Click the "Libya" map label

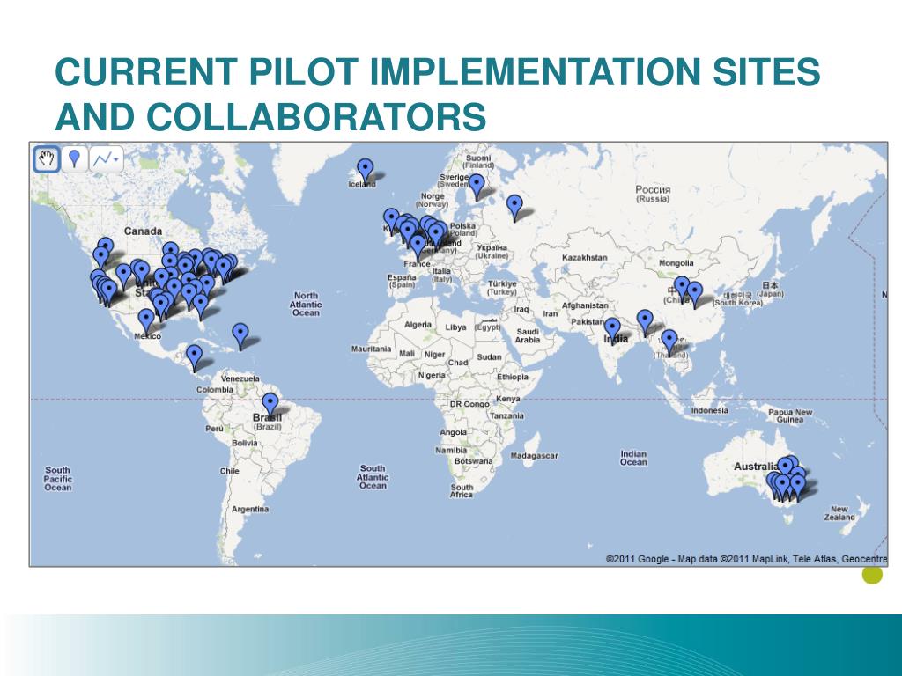coord(455,327)
